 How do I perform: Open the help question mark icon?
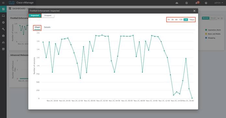206,3
